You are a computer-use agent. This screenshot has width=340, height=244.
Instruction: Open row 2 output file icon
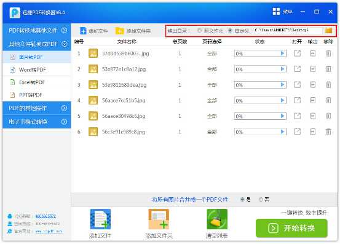[298, 69]
